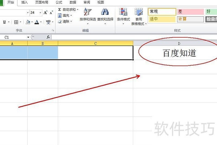Select blue highlighted cell B1
Screen dimensions: 217x145
click(43, 53)
